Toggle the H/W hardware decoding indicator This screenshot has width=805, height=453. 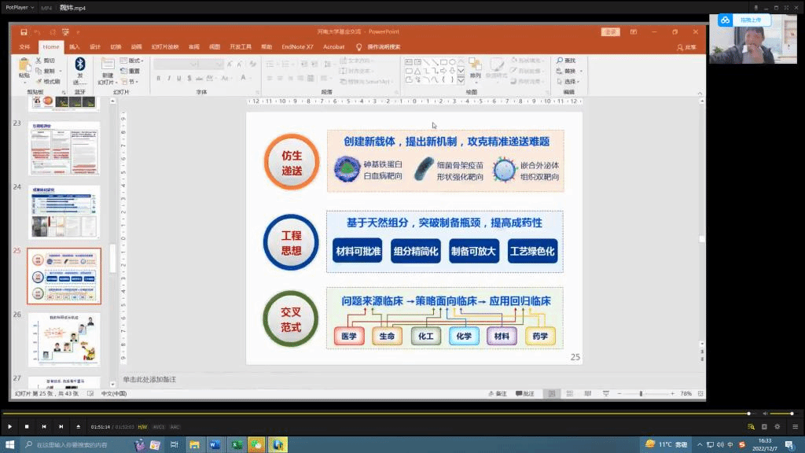(x=142, y=426)
